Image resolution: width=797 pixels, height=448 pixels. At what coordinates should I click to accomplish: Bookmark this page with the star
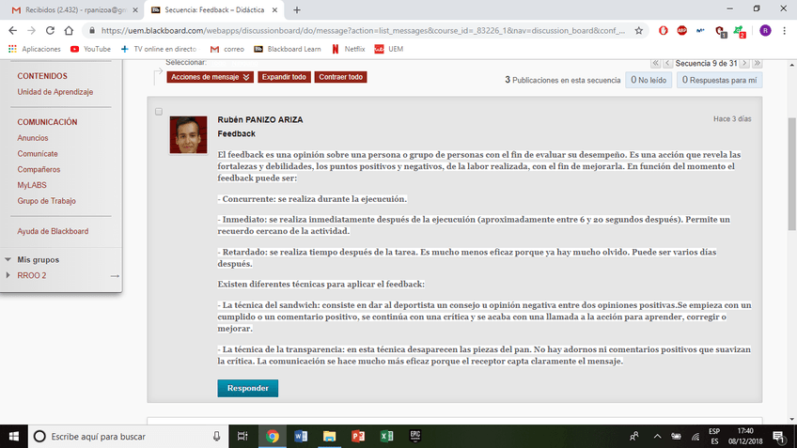[x=639, y=30]
